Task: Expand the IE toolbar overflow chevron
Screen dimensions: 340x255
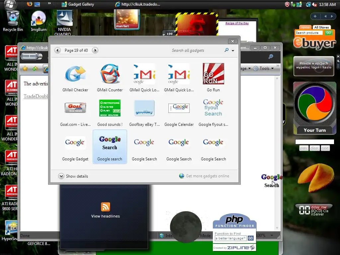Action: (x=278, y=65)
